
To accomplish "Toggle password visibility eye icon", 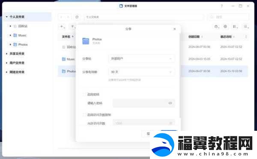I will [x=170, y=103].
